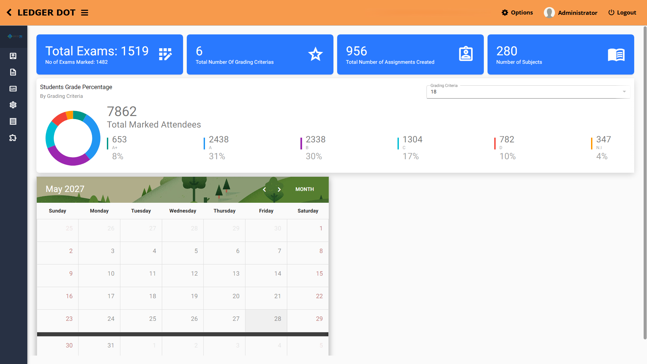647x364 pixels.
Task: Click the LEDGER DOT title
Action: coord(47,12)
